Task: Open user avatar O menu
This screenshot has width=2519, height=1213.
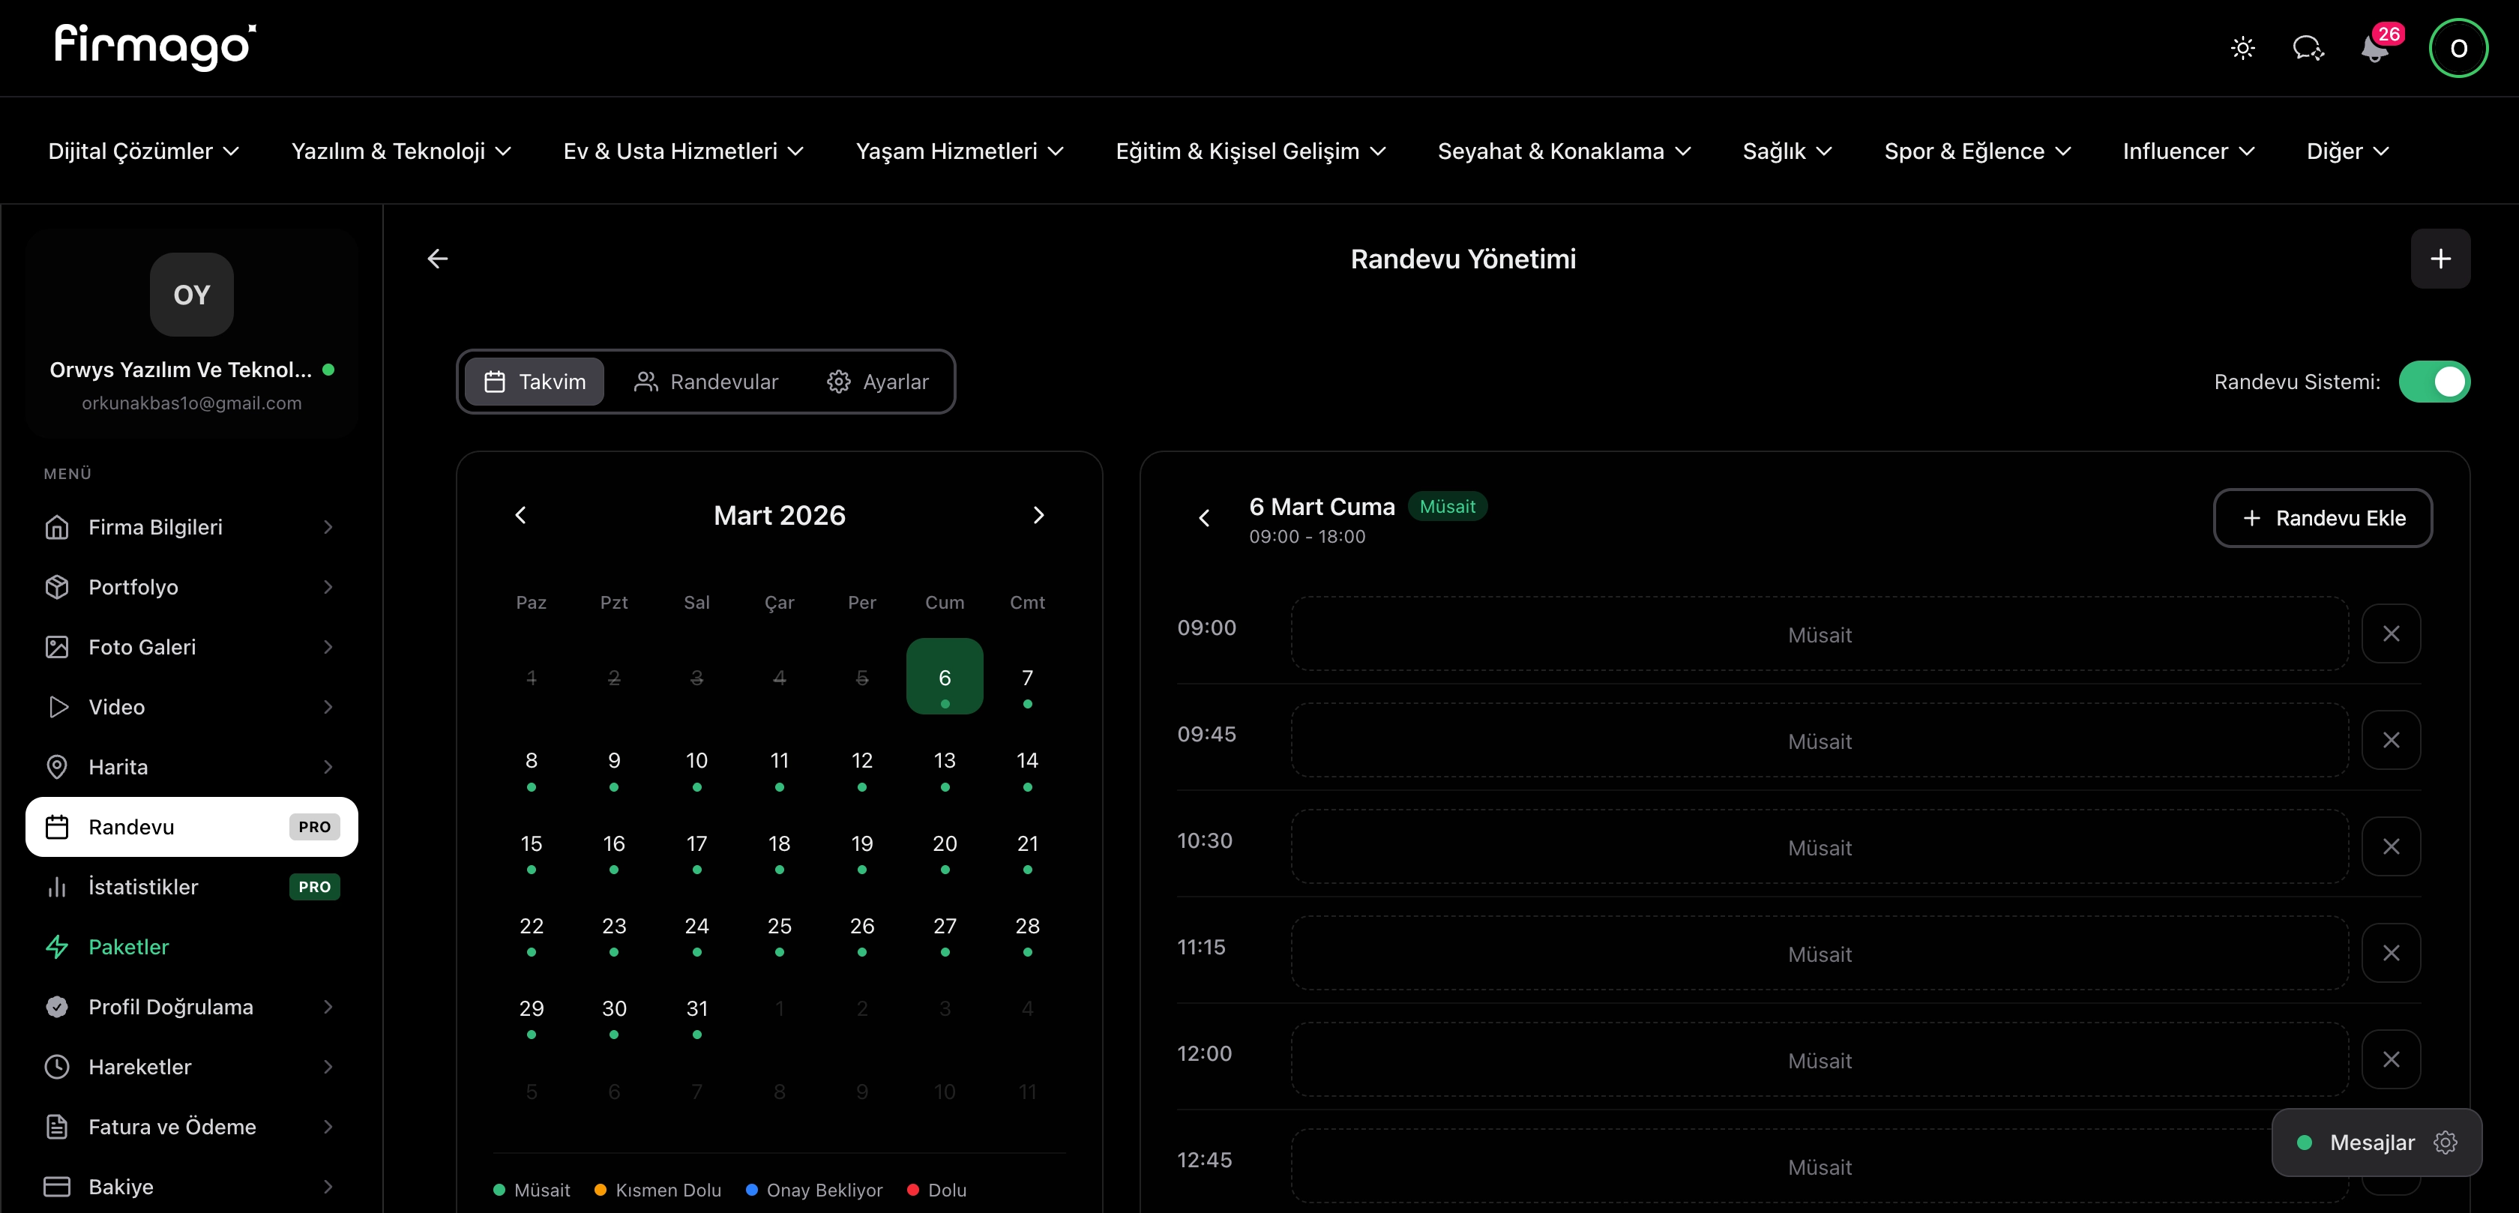Action: pos(2458,48)
